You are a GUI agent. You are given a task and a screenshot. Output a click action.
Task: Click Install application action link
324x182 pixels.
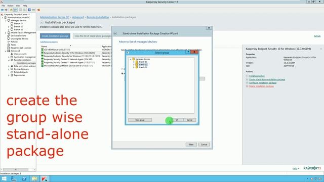[257, 76]
